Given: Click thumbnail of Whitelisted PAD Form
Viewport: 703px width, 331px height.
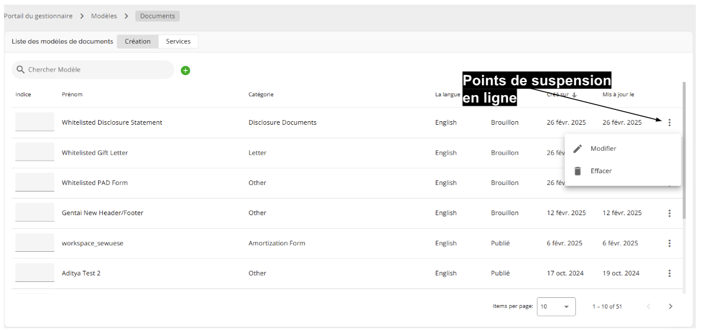Looking at the screenshot, I should 35,182.
